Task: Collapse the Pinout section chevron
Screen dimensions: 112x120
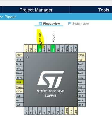Action: click(1, 17)
